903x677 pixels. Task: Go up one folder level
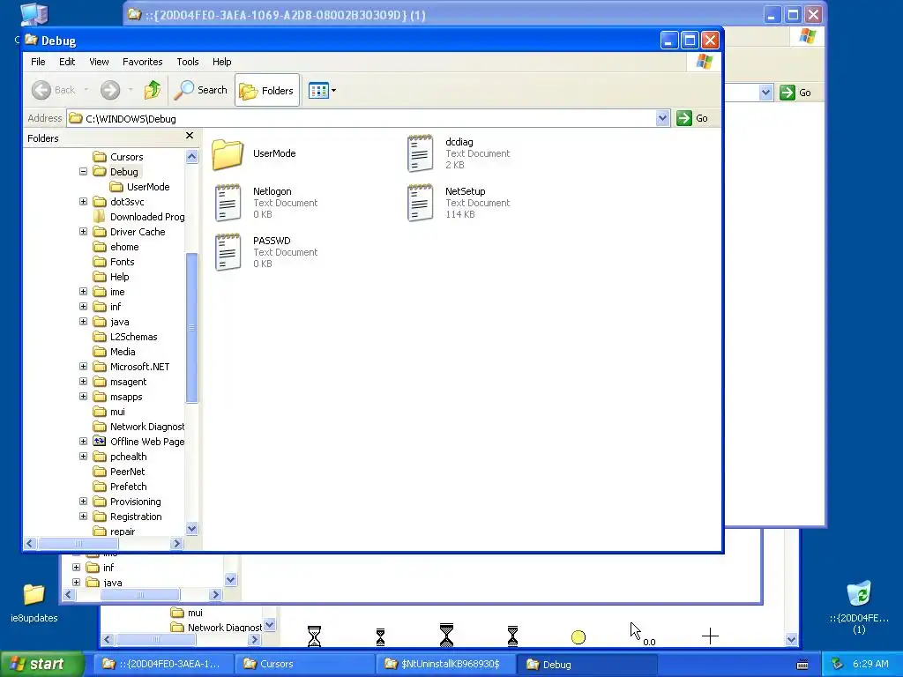(x=153, y=90)
